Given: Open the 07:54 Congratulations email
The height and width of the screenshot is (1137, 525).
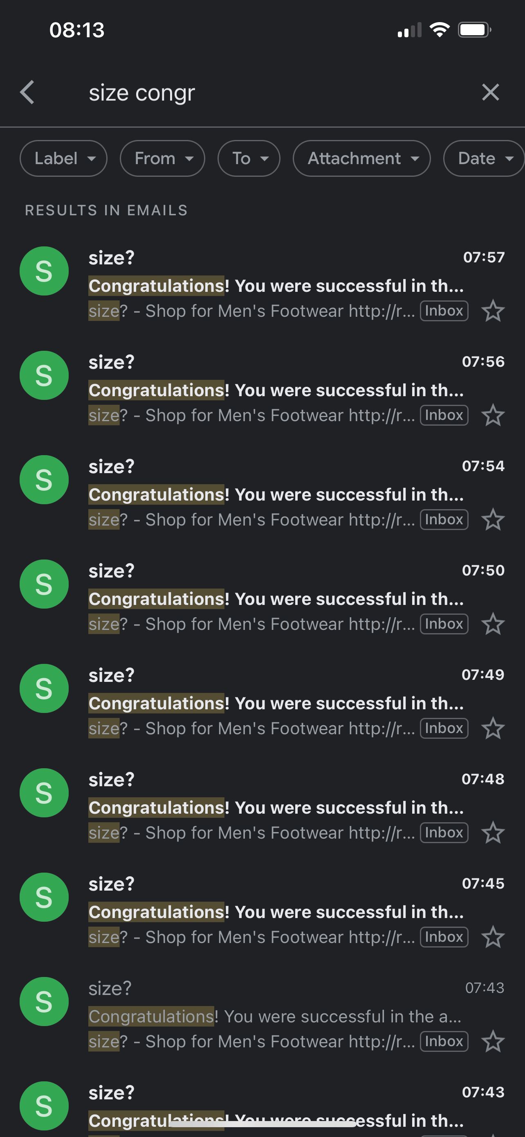Looking at the screenshot, I should [276, 494].
